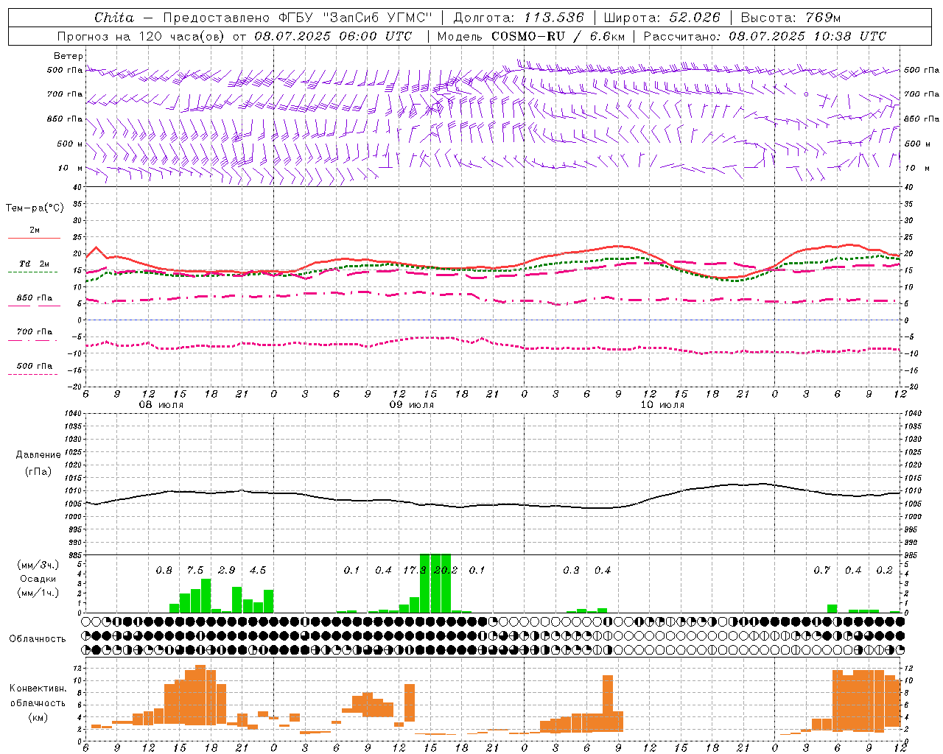This screenshot has height=754, width=943.
Task: Click the "08 июля" date label
Action: click(x=161, y=405)
